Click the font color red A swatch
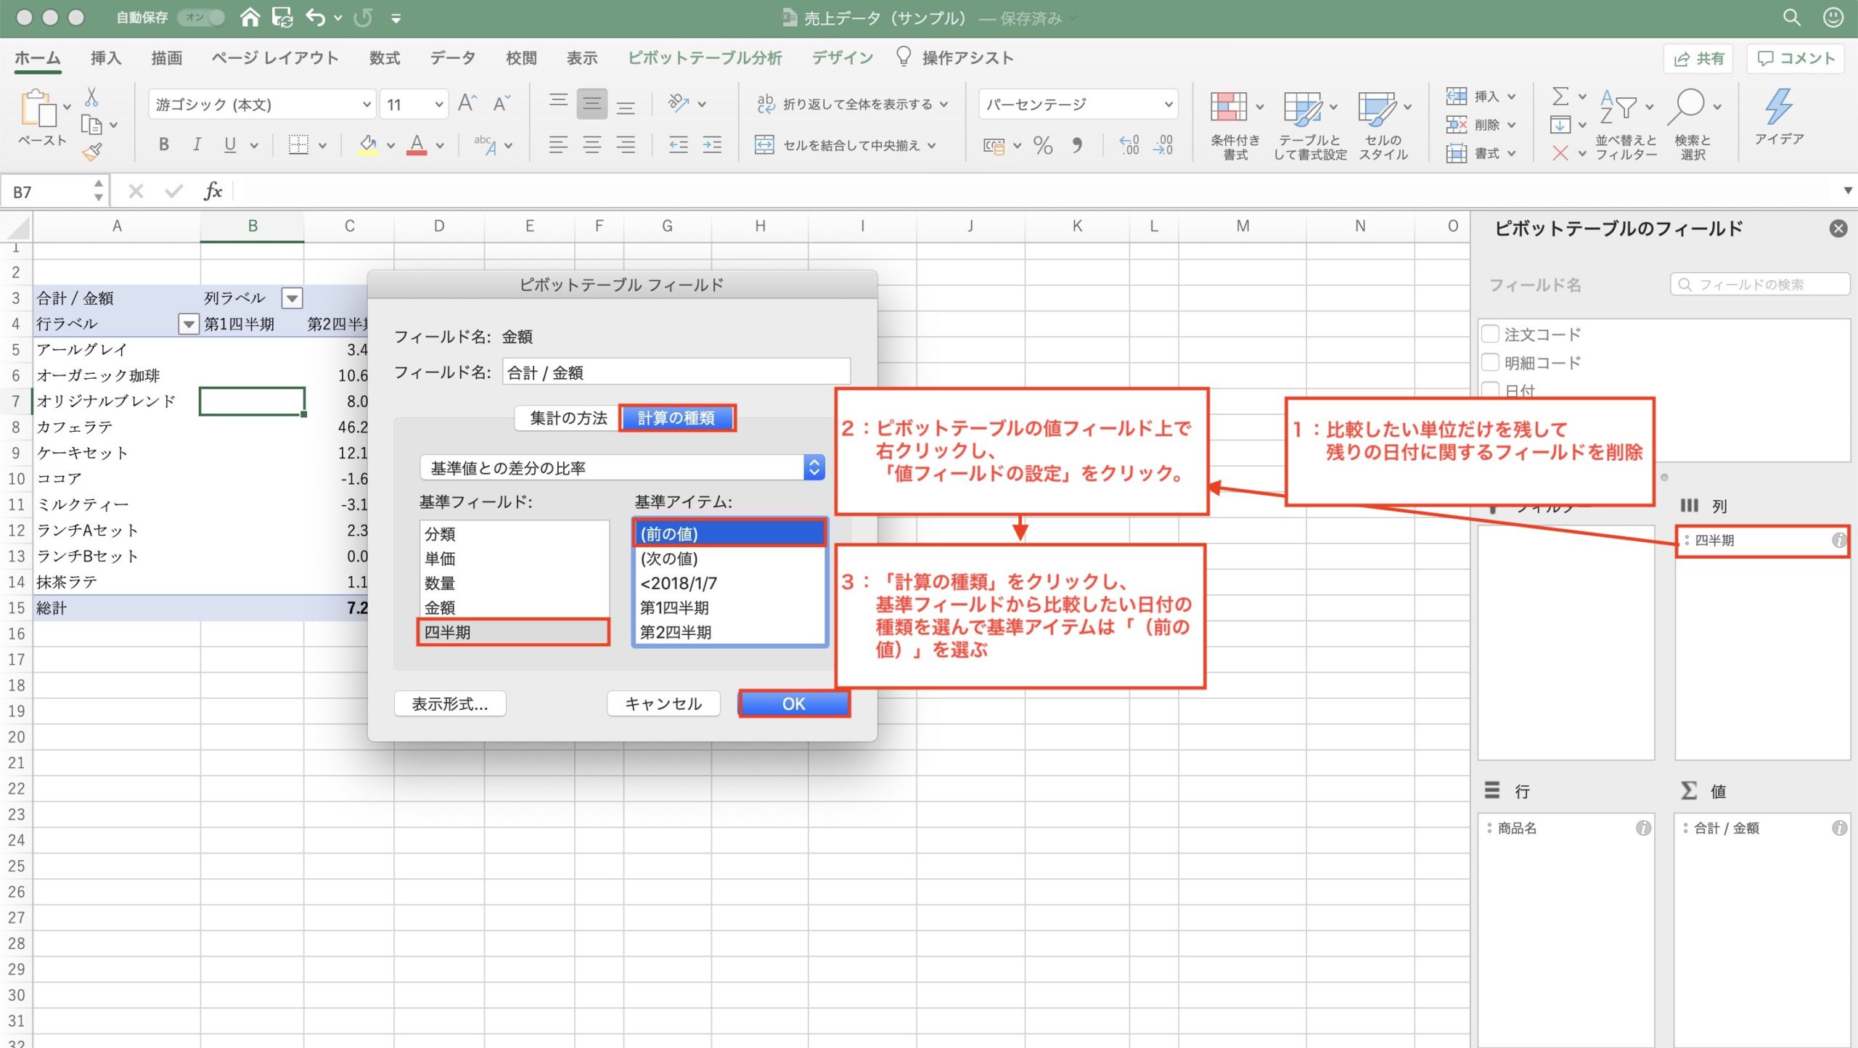This screenshot has height=1048, width=1858. 417,145
